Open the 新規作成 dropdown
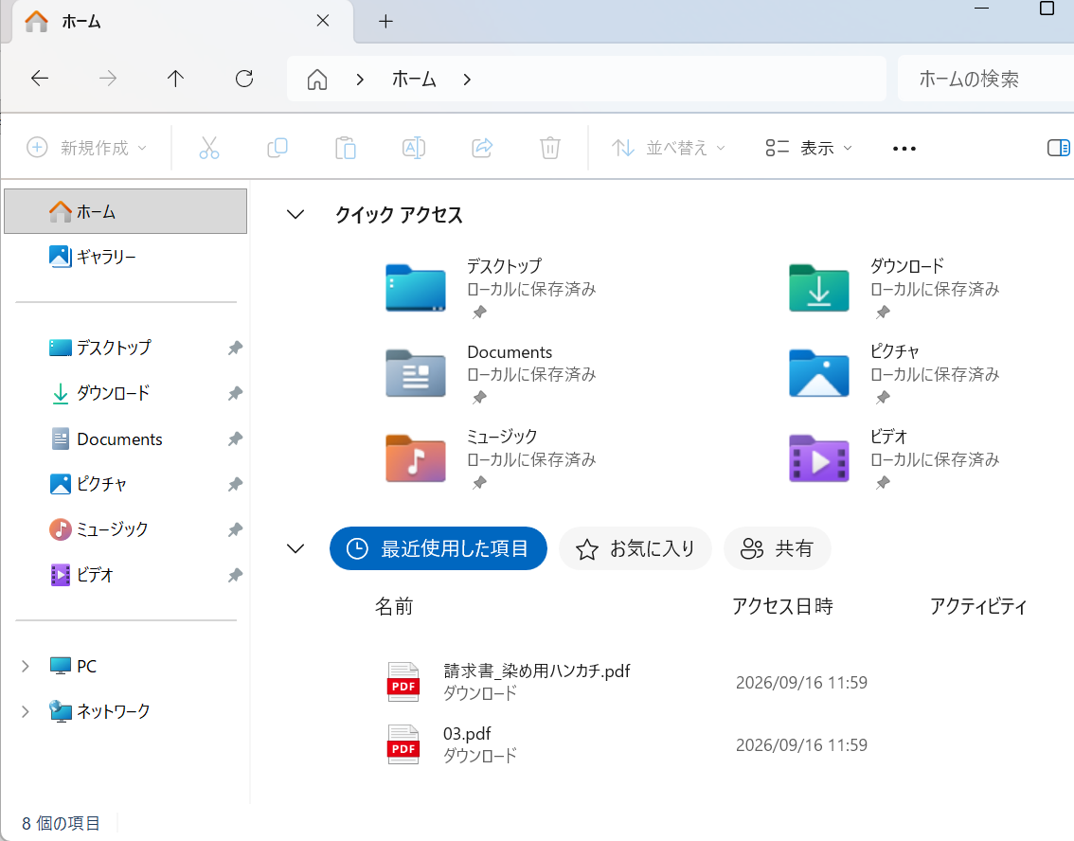Screen dimensions: 1074x841 click(86, 148)
